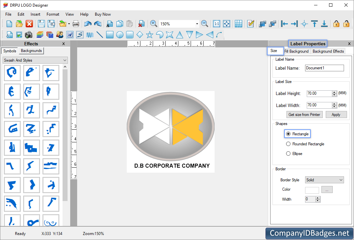Switch to the Fill Background tab
This screenshot has height=240, width=354.
tap(296, 51)
